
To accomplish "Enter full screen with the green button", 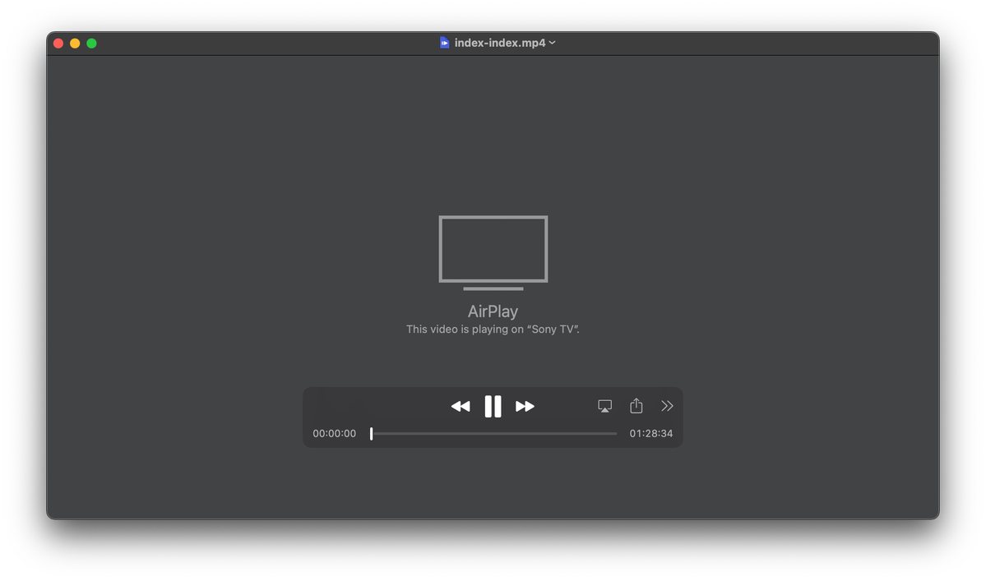I will [91, 43].
